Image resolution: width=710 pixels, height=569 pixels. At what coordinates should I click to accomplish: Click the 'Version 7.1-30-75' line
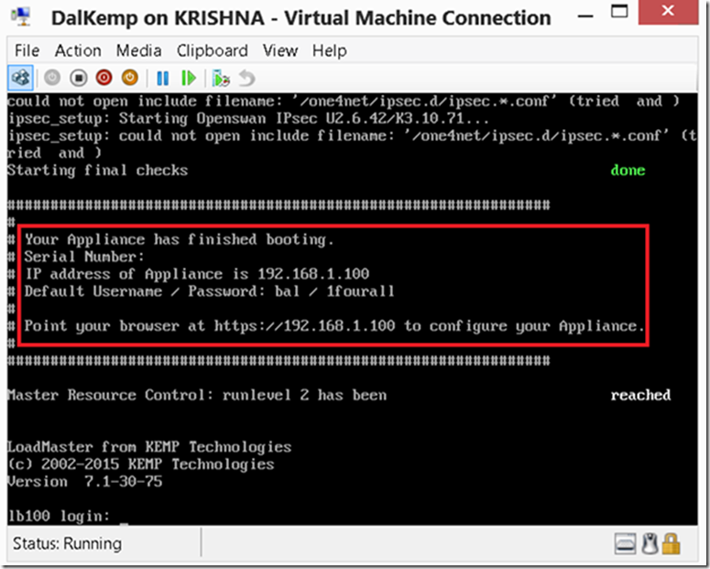point(85,482)
